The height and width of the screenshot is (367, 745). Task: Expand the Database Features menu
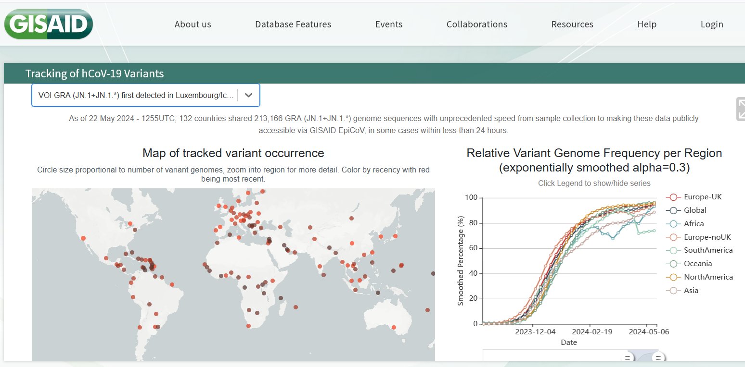pyautogui.click(x=293, y=24)
